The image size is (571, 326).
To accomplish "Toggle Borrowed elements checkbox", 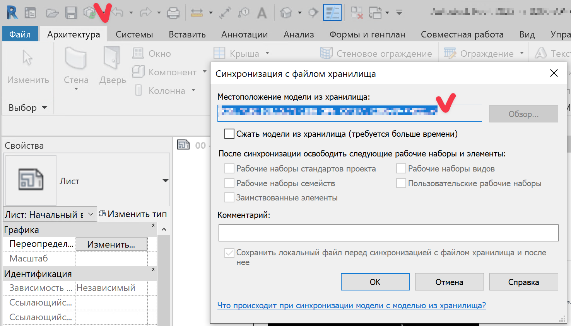I will click(x=229, y=197).
